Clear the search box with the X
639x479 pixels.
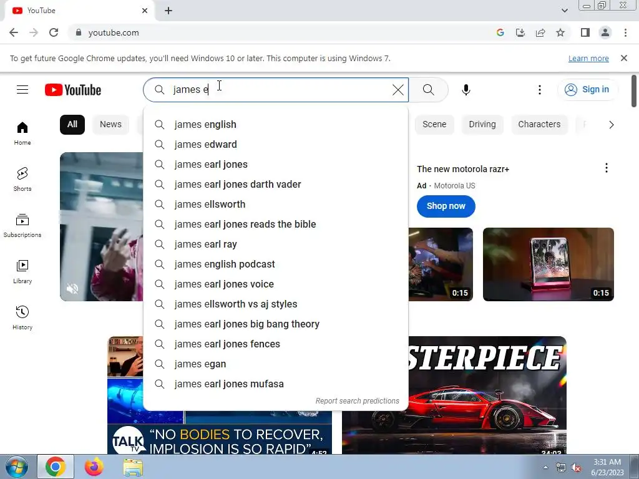(398, 90)
